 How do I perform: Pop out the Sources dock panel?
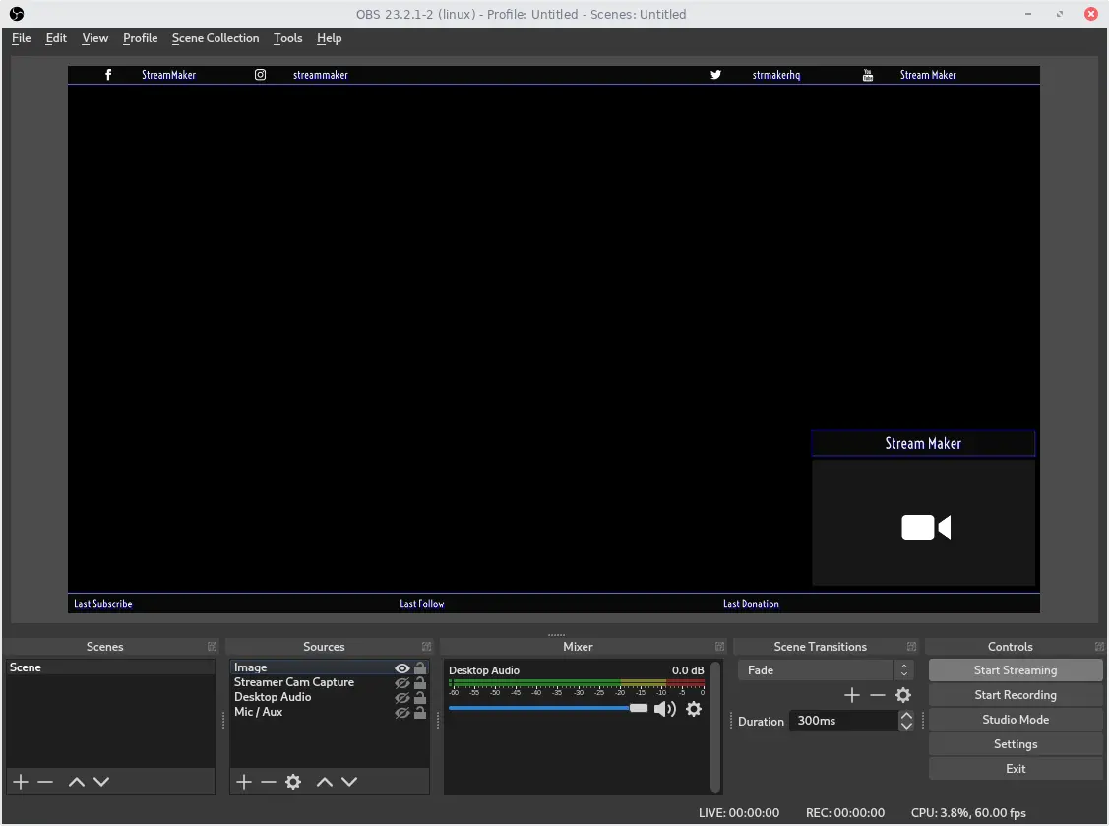coord(426,647)
